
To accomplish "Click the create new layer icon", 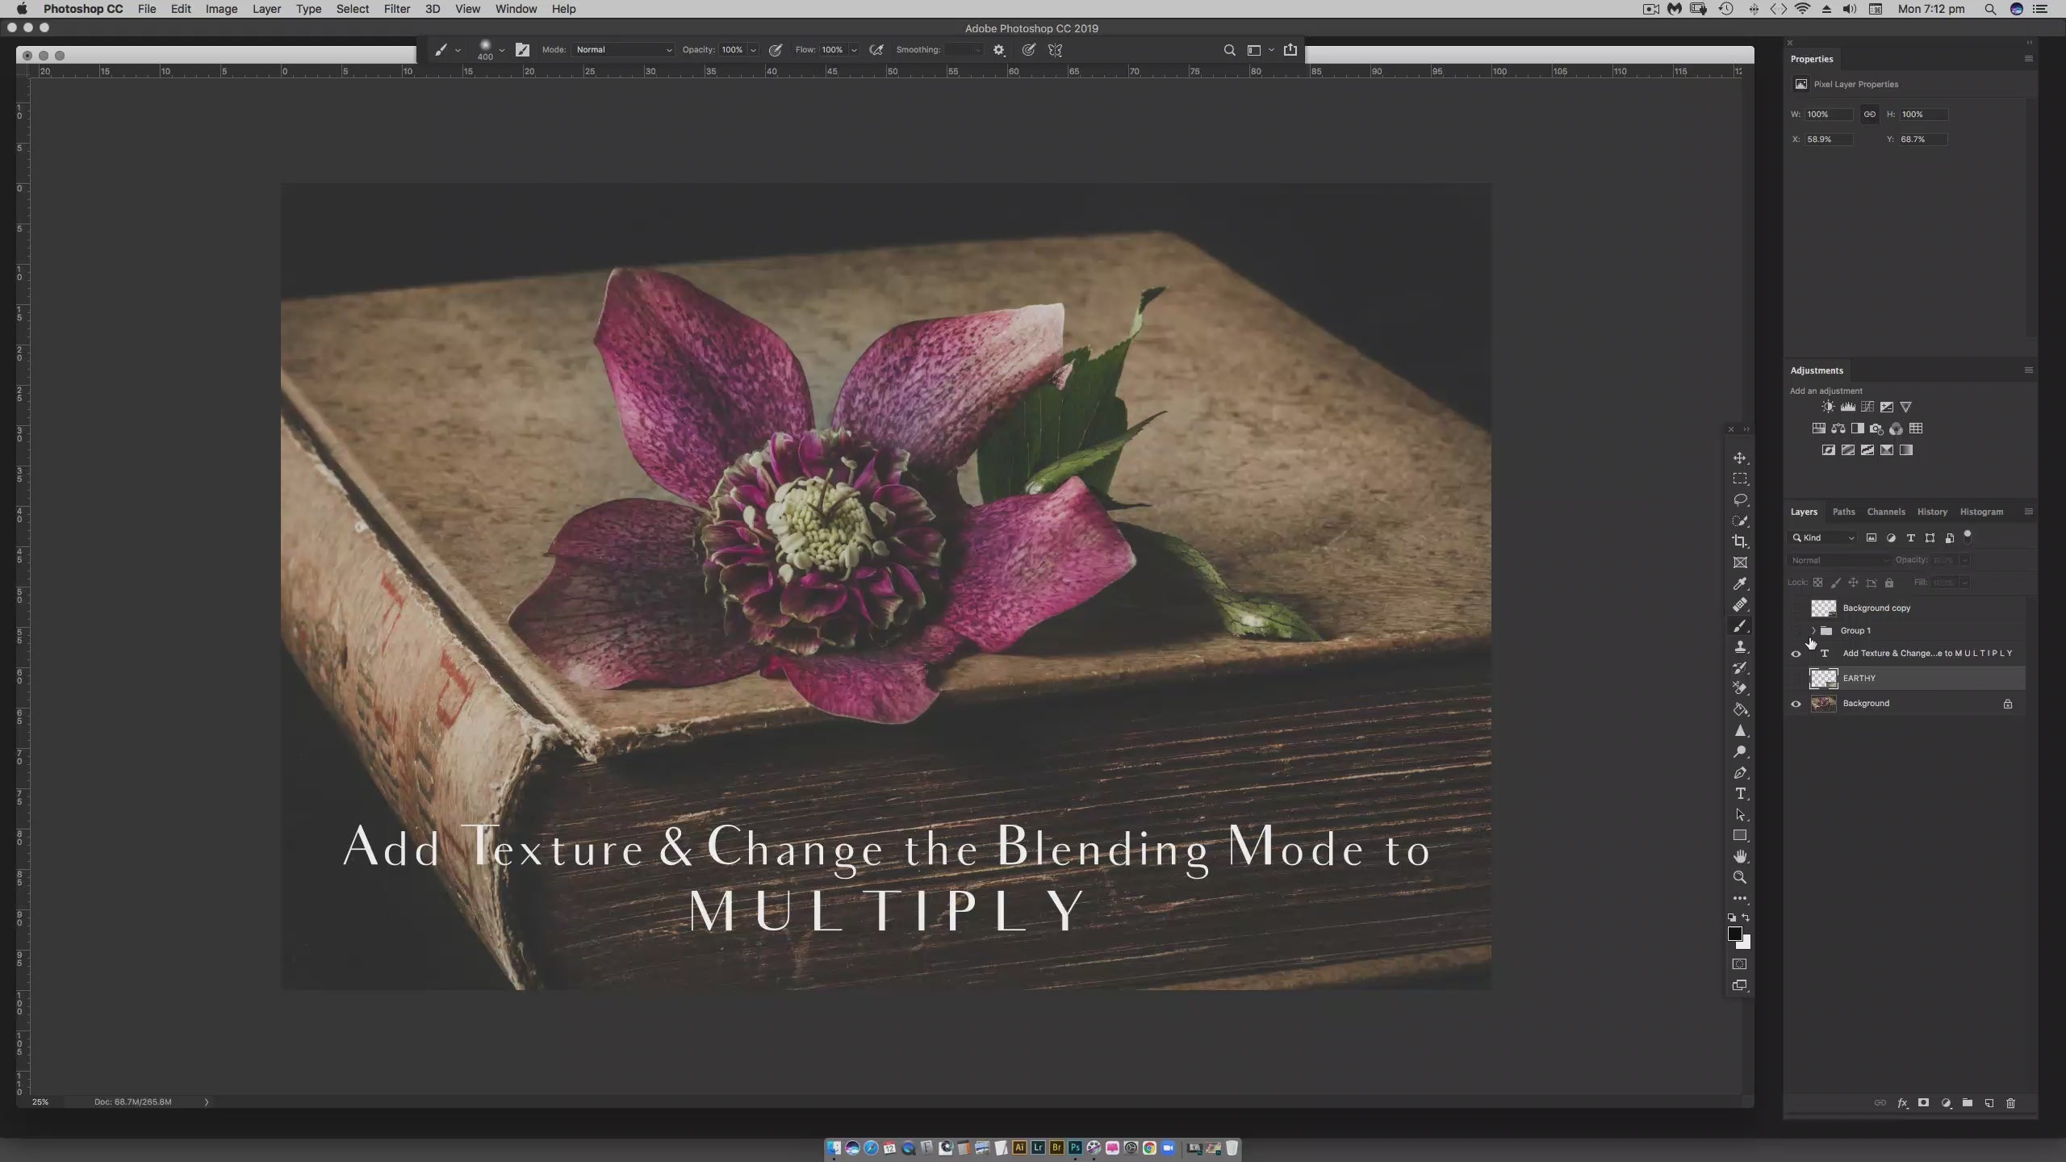I will [x=1989, y=1103].
